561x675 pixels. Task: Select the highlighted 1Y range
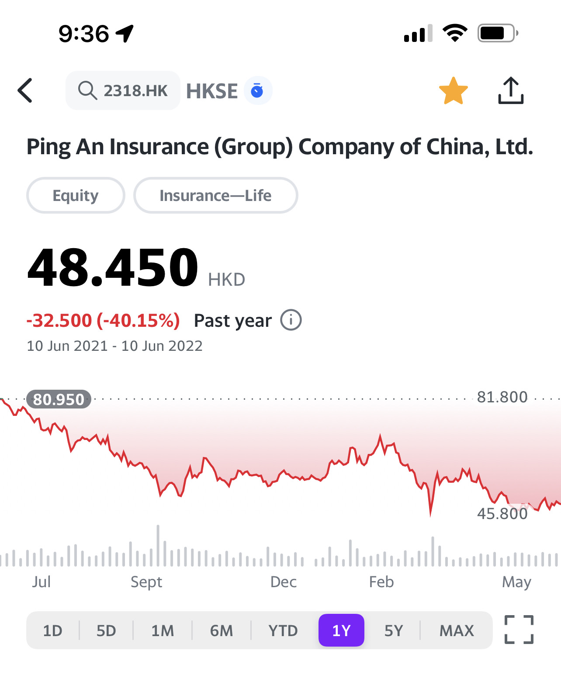341,630
